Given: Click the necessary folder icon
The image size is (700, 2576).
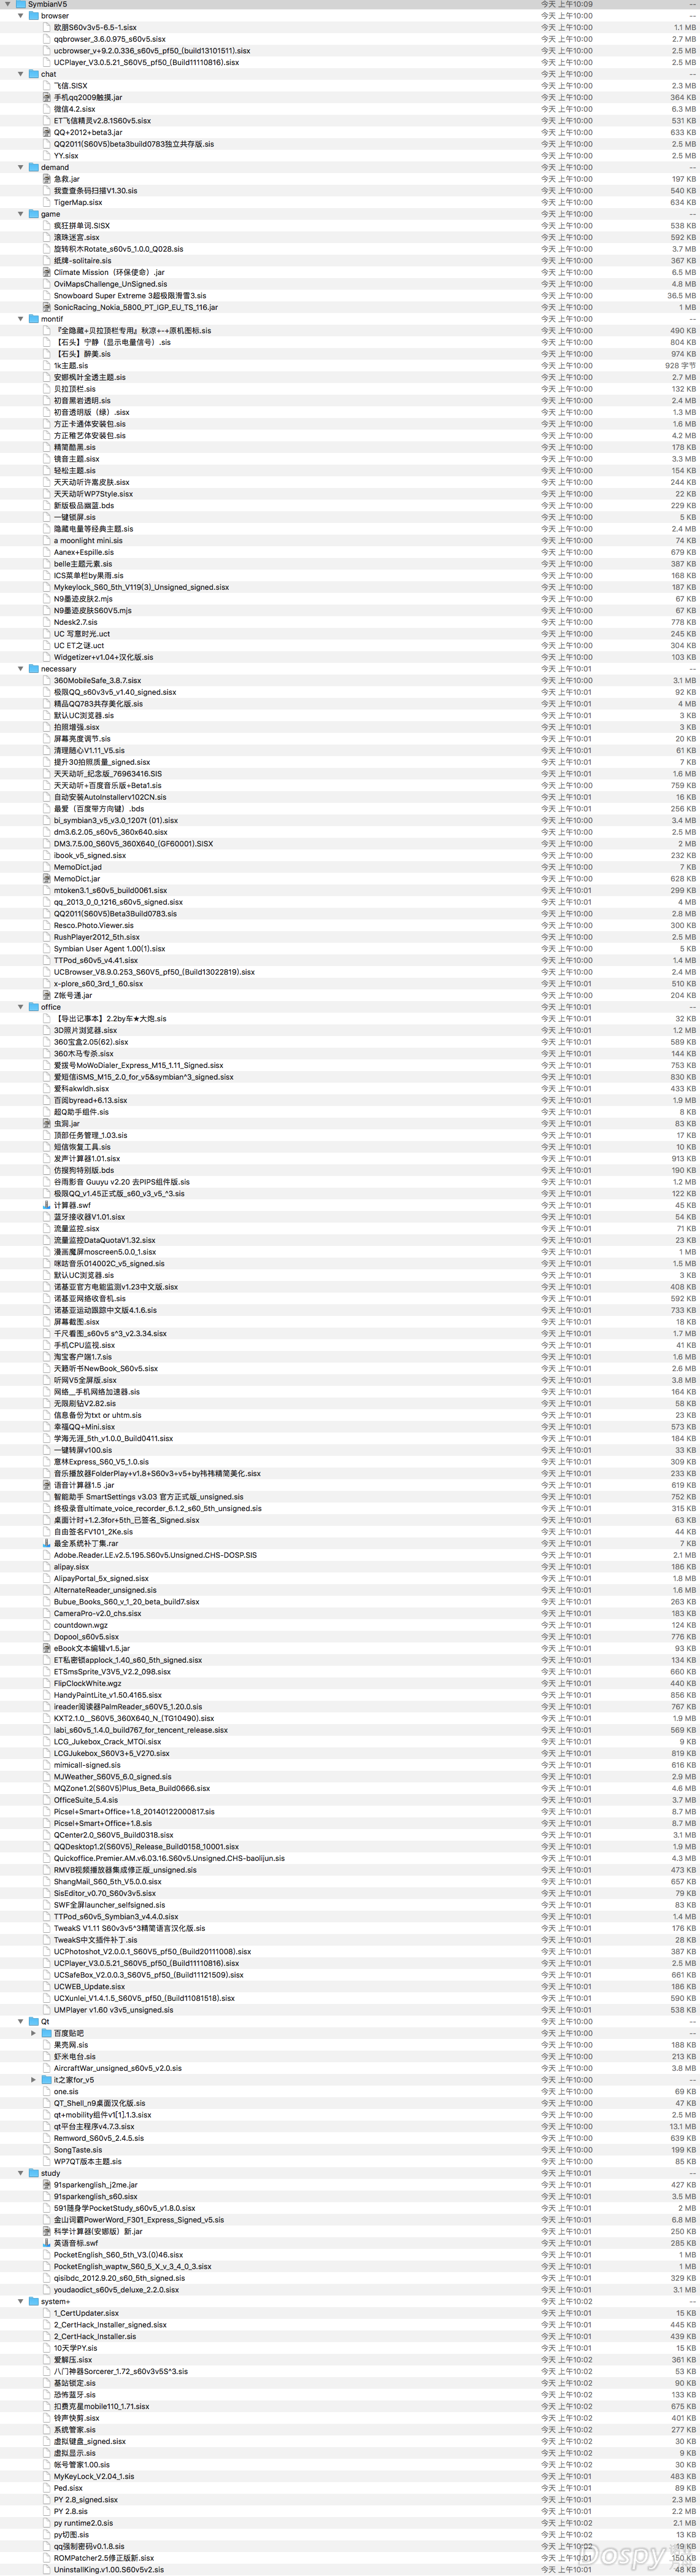Looking at the screenshot, I should 34,669.
